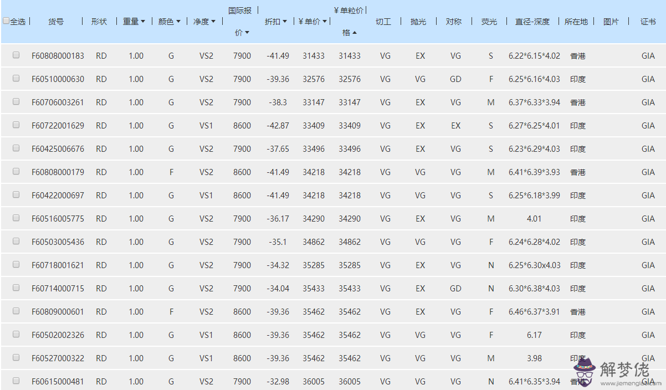Select checkbox of item F60706003261
This screenshot has width=666, height=390.
16,101
